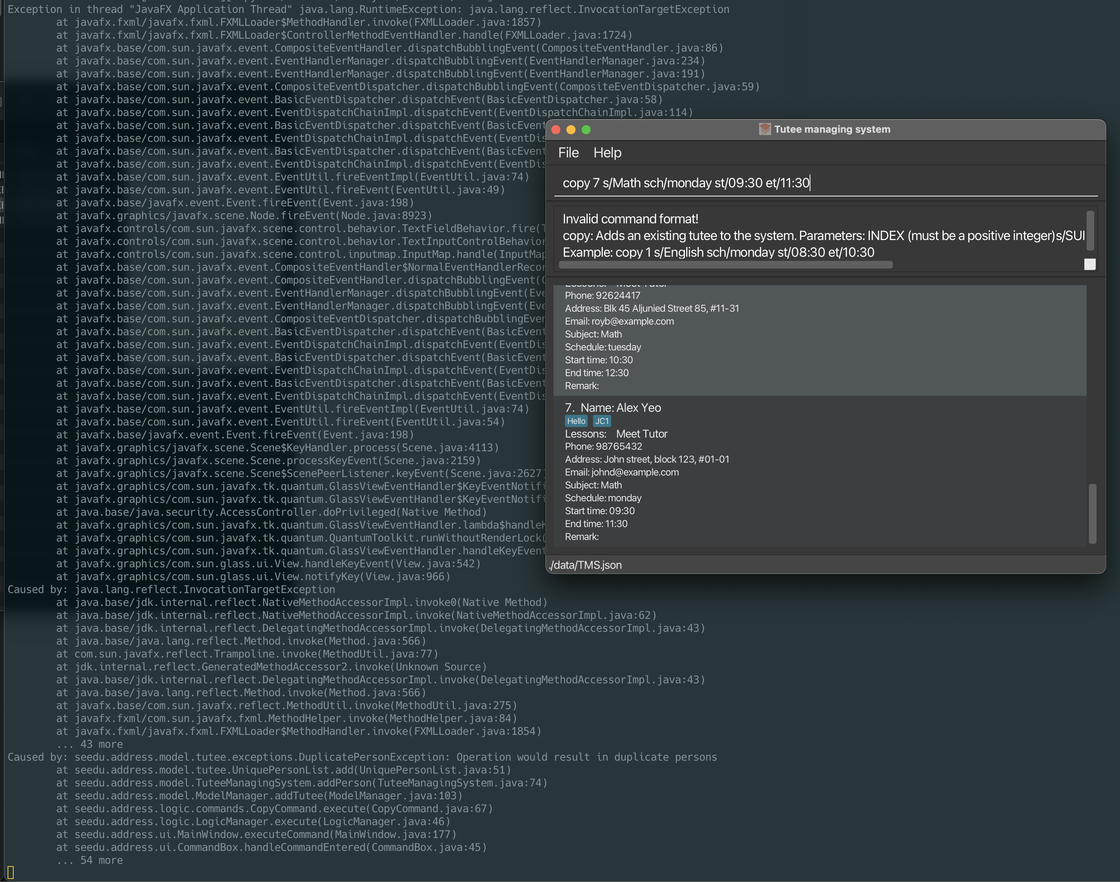Click the Tutee managing system title text
1120x882 pixels.
point(832,129)
